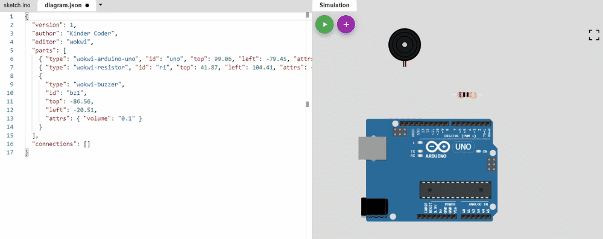Click the Arduino USB port
This screenshot has width=603, height=239.
[x=372, y=148]
